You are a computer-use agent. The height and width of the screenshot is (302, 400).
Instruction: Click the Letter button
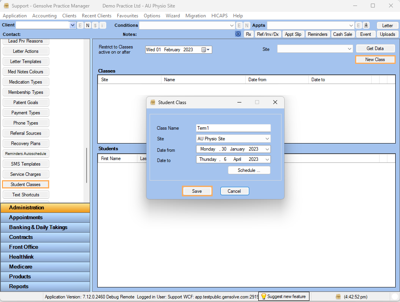[387, 26]
